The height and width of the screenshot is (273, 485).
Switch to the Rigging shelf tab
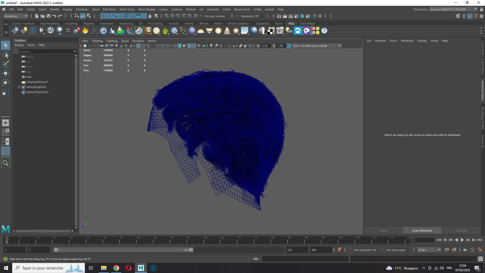[89, 23]
